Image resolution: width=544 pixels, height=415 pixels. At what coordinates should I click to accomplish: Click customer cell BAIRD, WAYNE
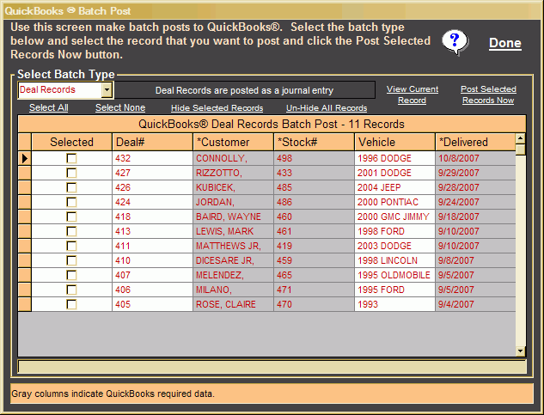tap(233, 217)
